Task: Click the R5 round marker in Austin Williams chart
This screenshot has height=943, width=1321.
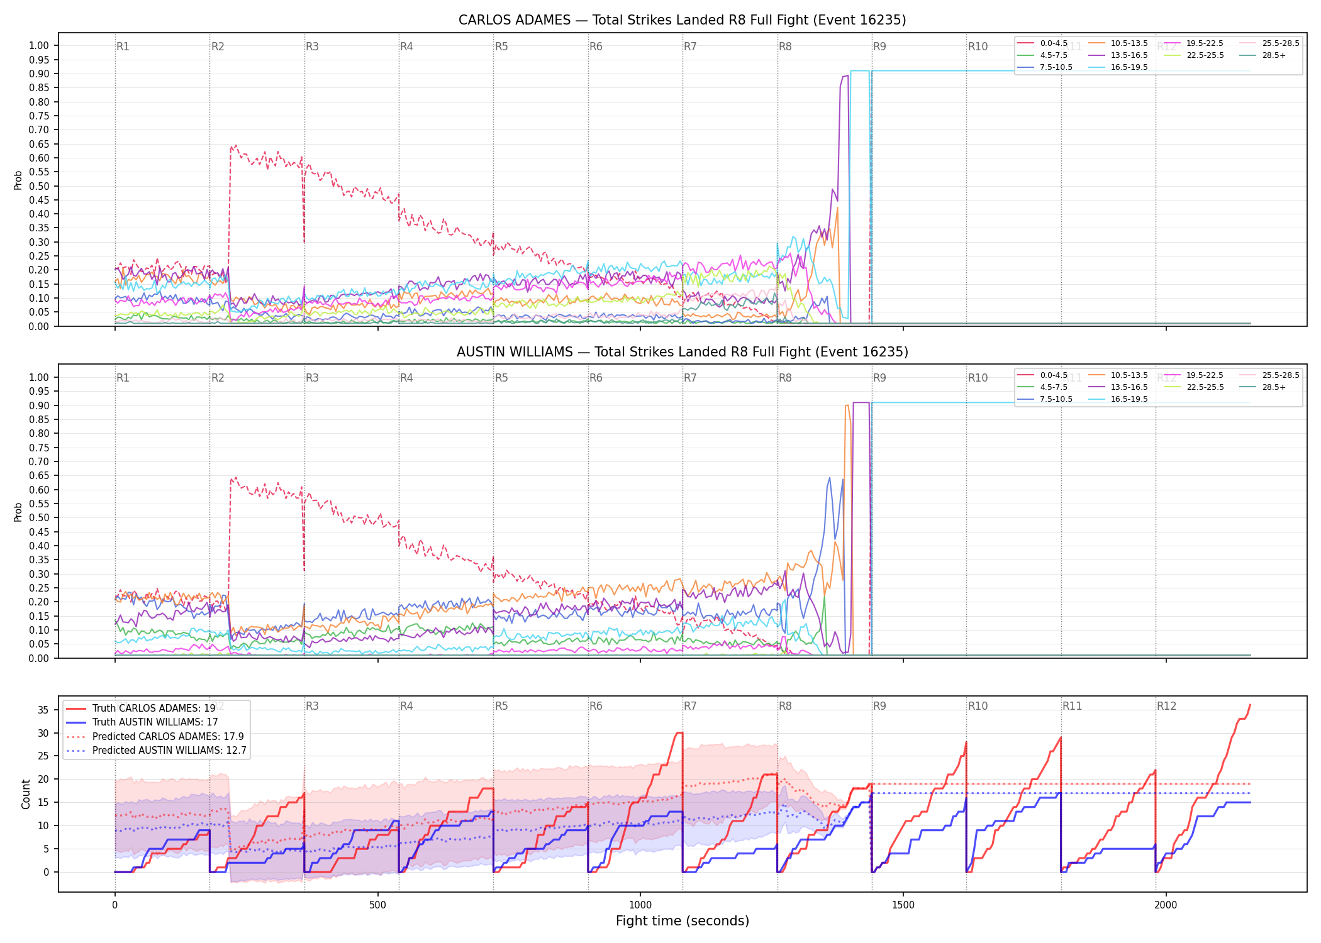Action: tap(501, 378)
